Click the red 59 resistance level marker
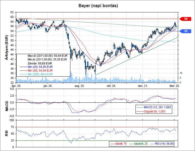Viewport: 195px width, 151px height. (x=185, y=19)
